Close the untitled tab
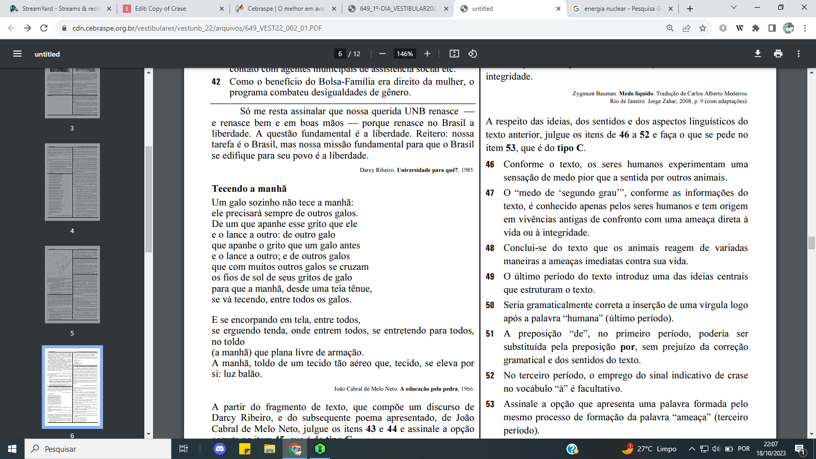816x459 pixels. point(558,9)
